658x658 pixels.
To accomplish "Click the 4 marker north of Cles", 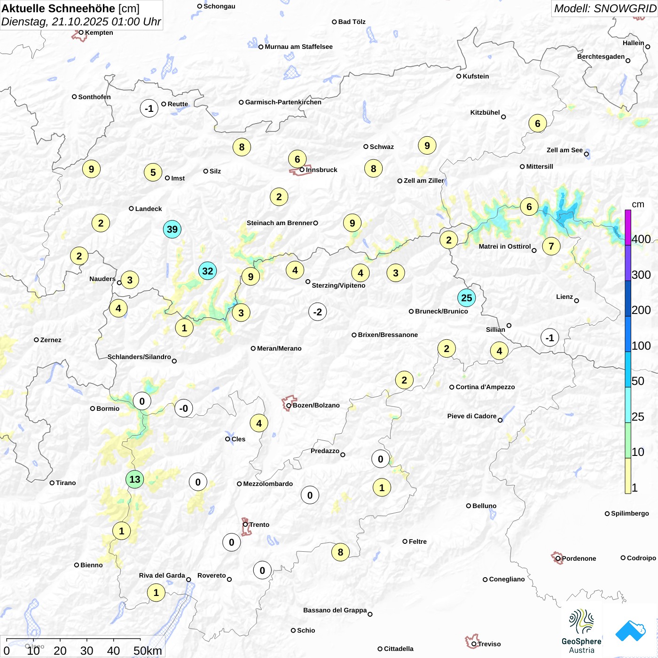I will click(259, 423).
